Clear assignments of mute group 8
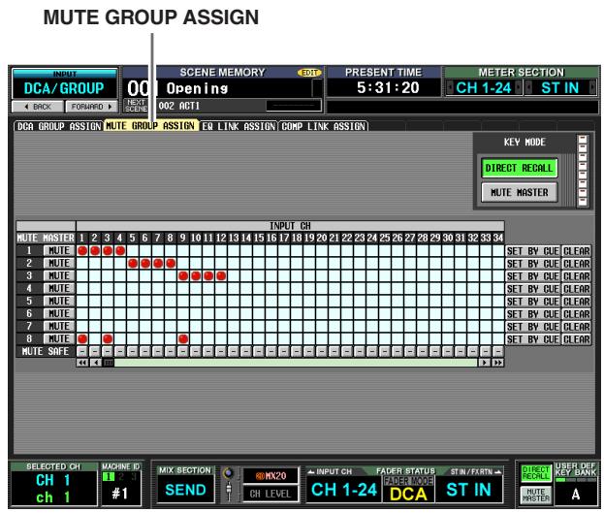604x513 pixels. click(576, 339)
